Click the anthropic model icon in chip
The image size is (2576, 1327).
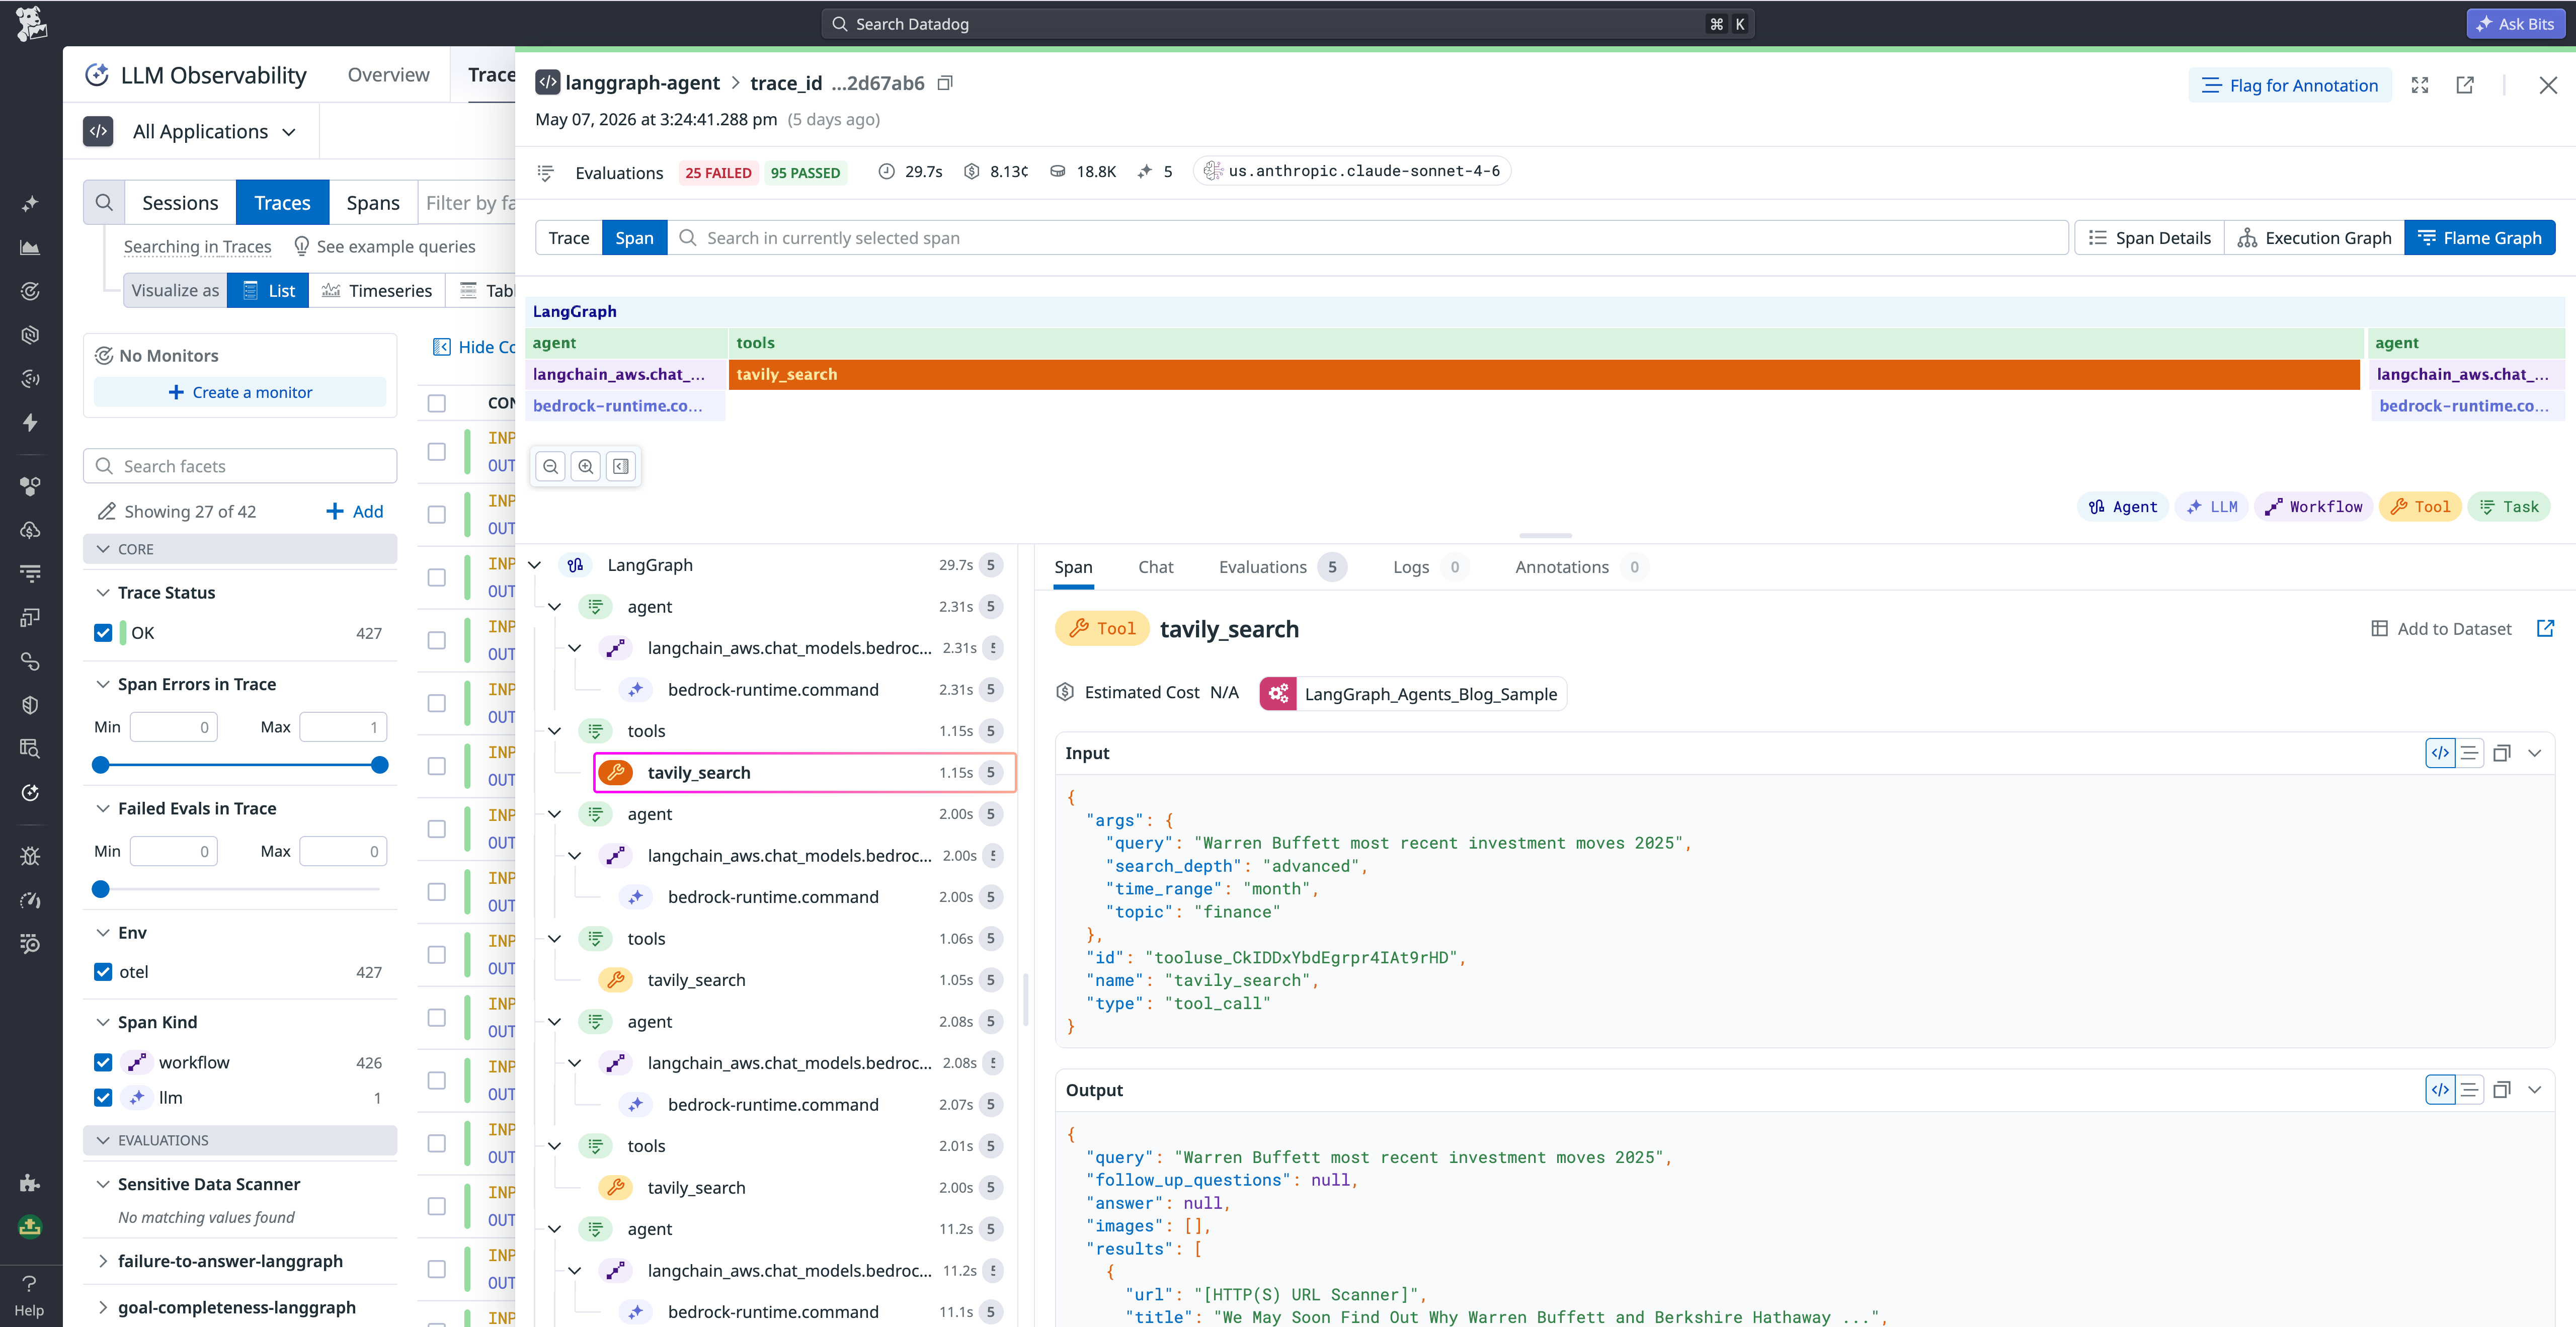1212,171
